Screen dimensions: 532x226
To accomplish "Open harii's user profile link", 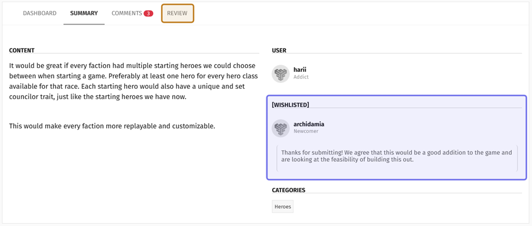I will [x=300, y=70].
